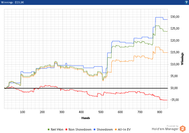This screenshot has width=189, height=133.
Task: Click the 500 hands x-axis label
Action: pyautogui.click(x=101, y=112)
